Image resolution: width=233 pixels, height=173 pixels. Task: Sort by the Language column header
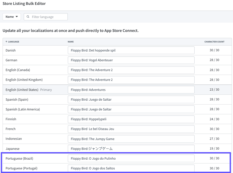click(x=12, y=42)
